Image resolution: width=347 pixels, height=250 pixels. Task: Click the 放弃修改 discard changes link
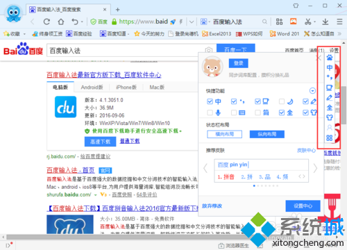point(212,206)
